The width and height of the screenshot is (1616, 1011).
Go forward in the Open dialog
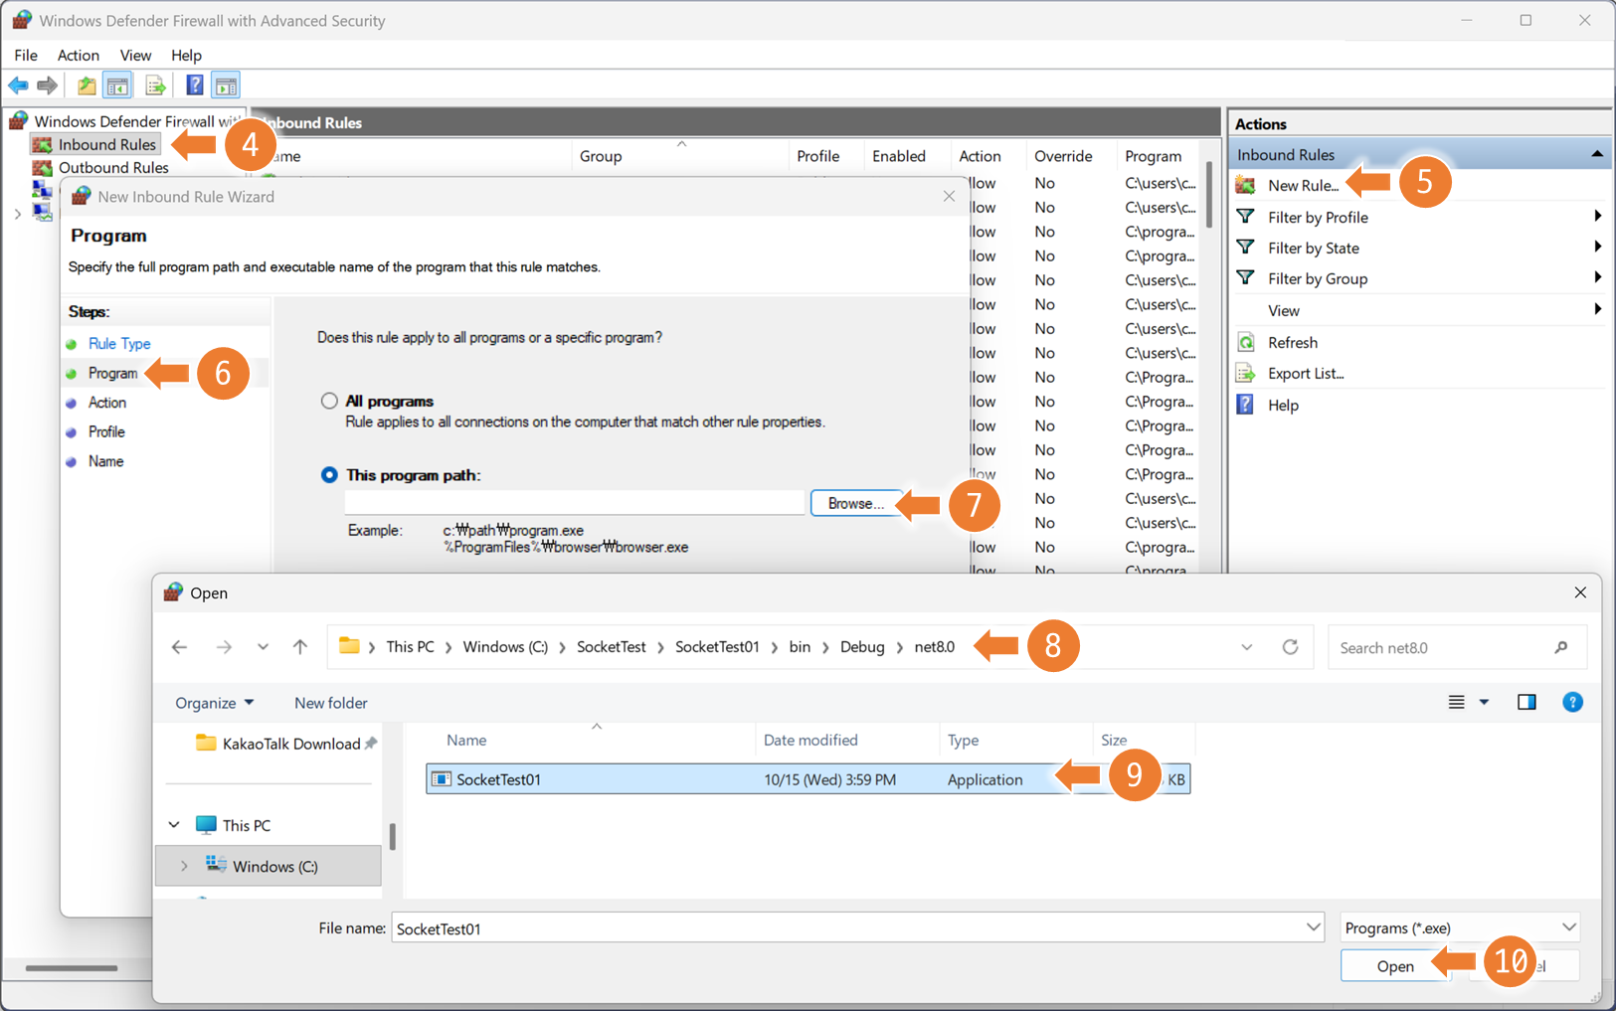point(224,647)
